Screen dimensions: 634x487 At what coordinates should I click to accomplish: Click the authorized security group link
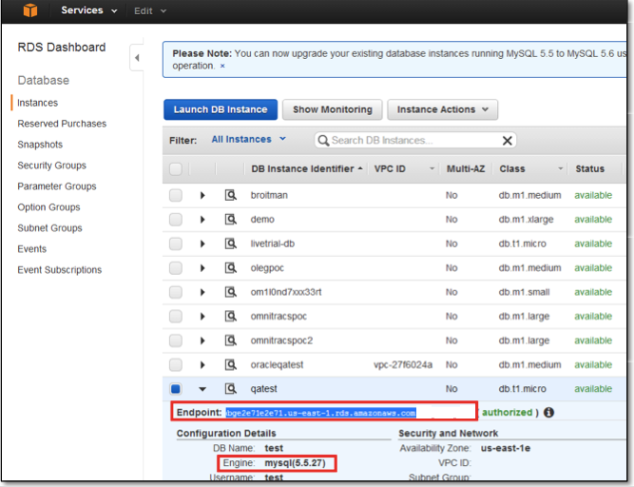[x=507, y=412]
